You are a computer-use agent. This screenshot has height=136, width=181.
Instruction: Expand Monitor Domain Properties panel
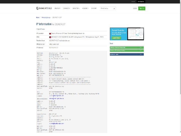click(x=127, y=48)
